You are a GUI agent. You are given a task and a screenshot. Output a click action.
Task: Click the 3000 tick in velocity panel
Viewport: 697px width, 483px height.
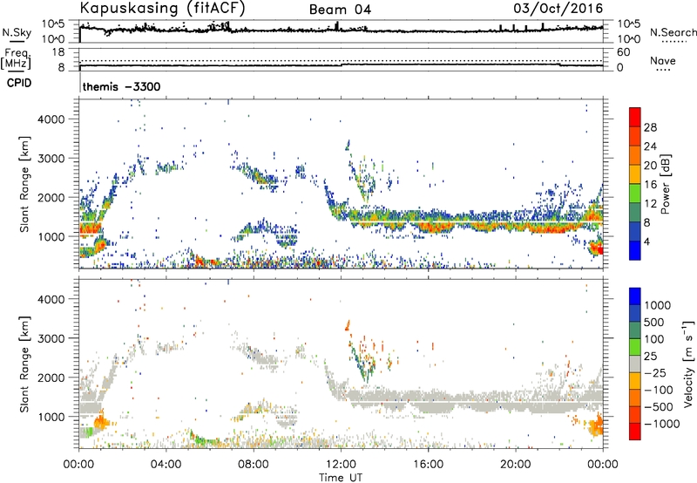pyautogui.click(x=51, y=338)
